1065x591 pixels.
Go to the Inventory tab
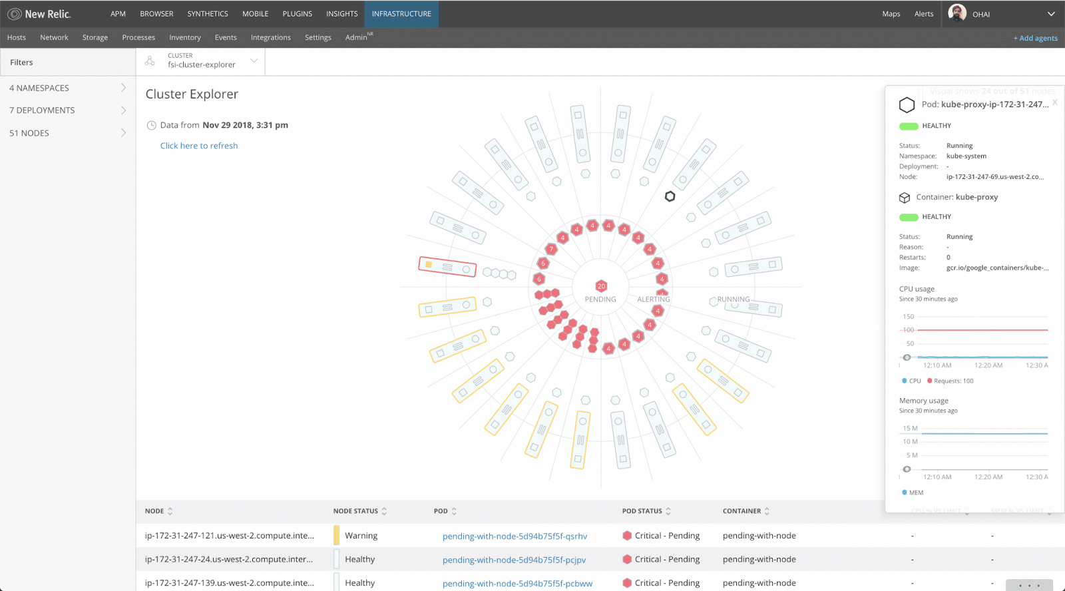(x=185, y=37)
